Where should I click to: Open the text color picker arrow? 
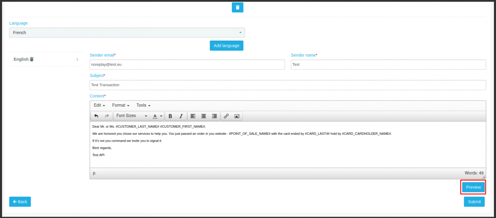tap(161, 116)
